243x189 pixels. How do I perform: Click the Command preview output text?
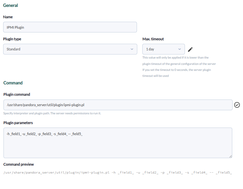[x=118, y=173]
